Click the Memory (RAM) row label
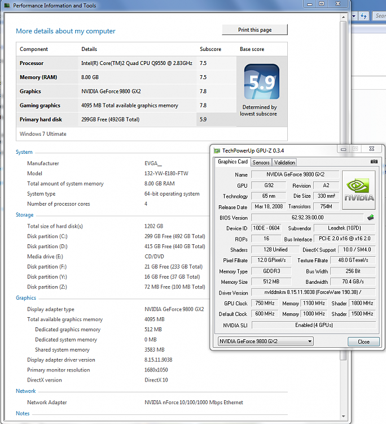386x424 pixels. [x=38, y=77]
